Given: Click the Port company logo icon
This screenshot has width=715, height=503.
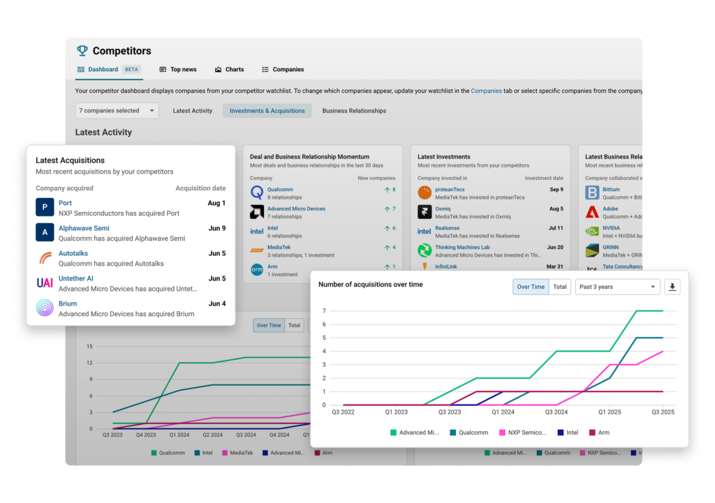Looking at the screenshot, I should click(x=45, y=207).
